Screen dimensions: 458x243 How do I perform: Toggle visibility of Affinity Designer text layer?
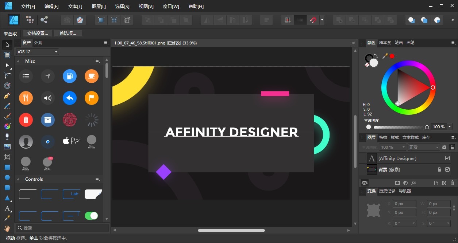click(x=447, y=158)
